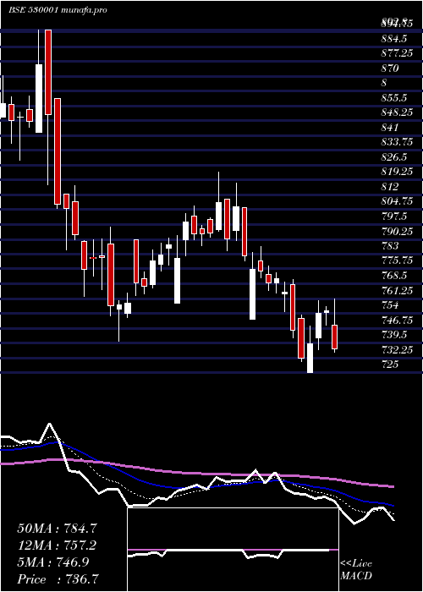Select the 819.25 price label
This screenshot has width=423, height=592.
pyautogui.click(x=397, y=172)
